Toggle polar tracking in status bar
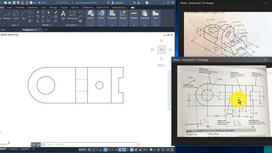The height and width of the screenshot is (153, 272). point(105,150)
